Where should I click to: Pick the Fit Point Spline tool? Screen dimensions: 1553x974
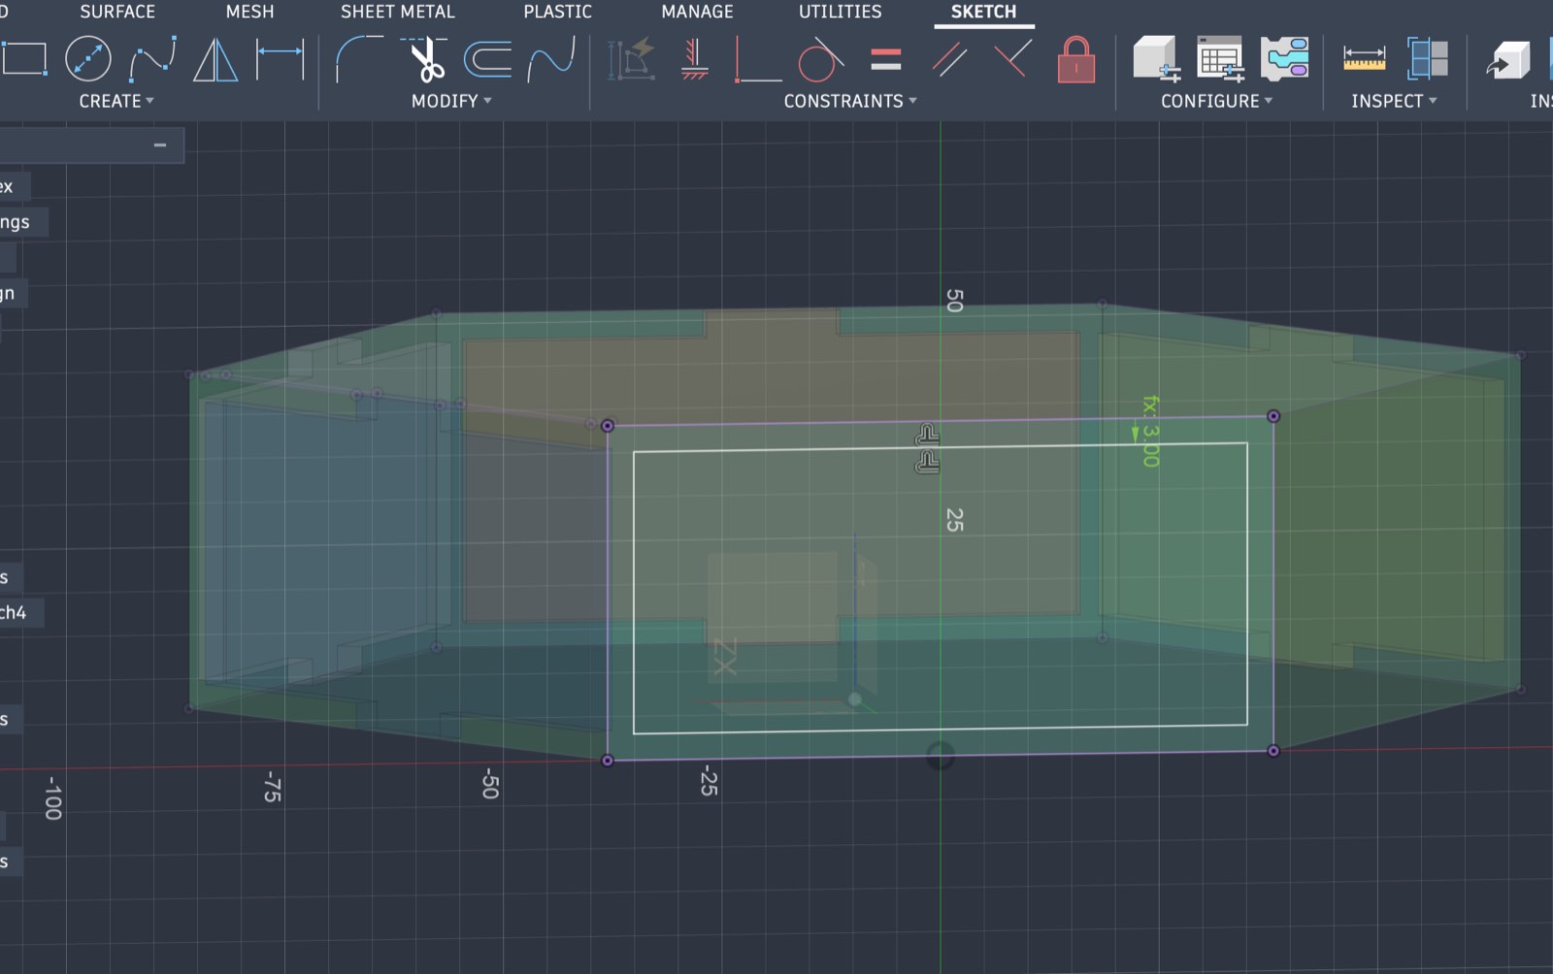tap(152, 58)
